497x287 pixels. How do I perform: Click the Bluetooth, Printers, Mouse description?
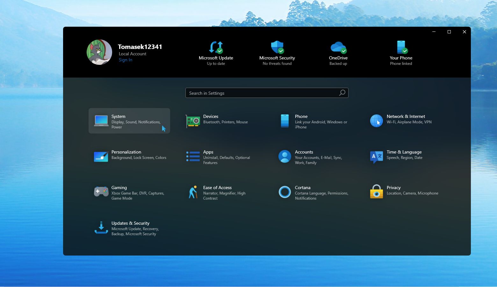(226, 122)
